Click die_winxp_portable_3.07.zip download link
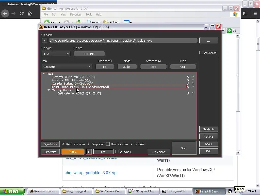Image resolution: width=260 pixels, height=195 pixels. click(91, 173)
